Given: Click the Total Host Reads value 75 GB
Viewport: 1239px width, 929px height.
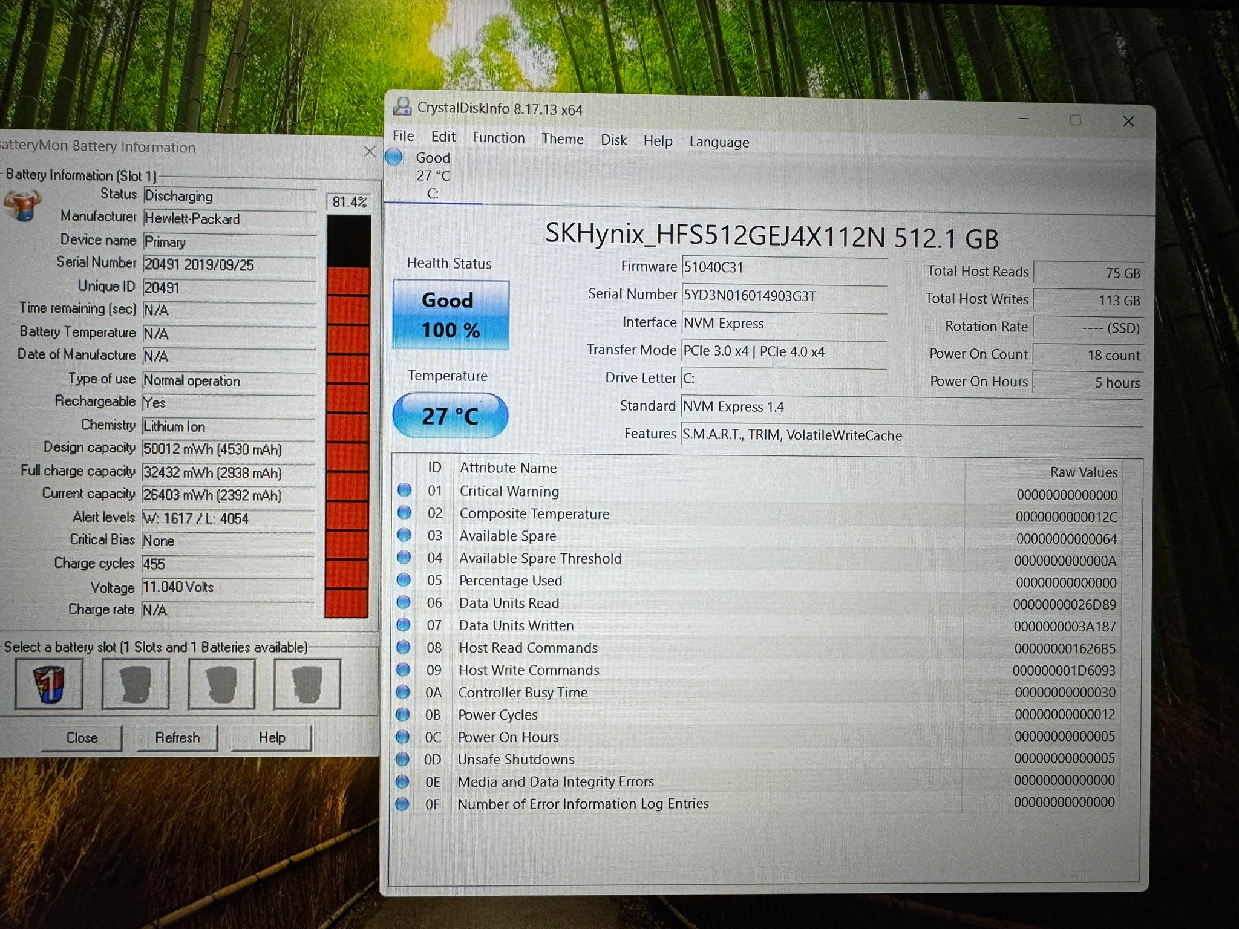Looking at the screenshot, I should [x=1088, y=273].
